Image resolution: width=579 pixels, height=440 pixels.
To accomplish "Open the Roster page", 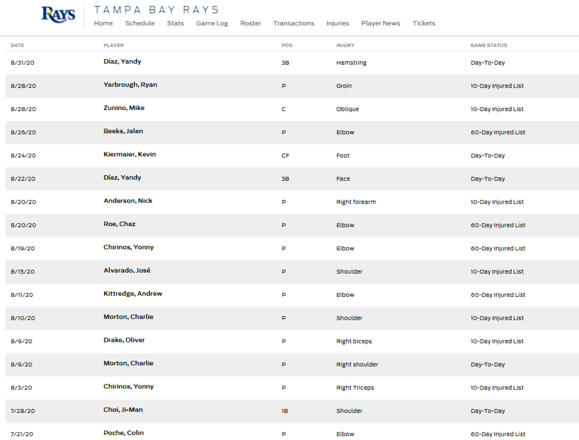I will click(251, 23).
